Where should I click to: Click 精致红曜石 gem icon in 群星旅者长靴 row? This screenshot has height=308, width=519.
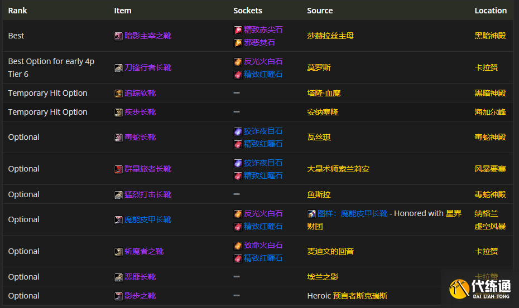click(x=238, y=176)
